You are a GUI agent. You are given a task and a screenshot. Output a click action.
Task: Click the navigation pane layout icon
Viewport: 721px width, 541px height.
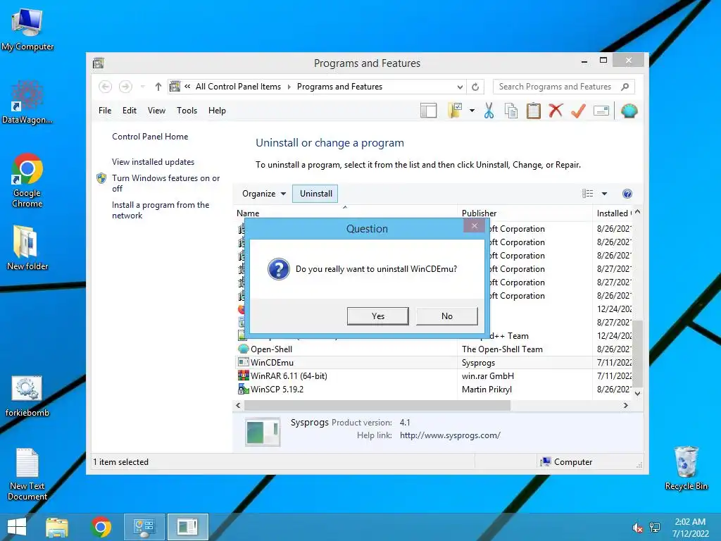[x=428, y=111]
